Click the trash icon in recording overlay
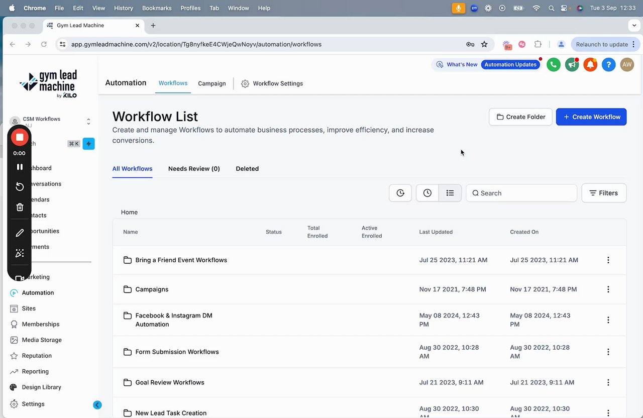The width and height of the screenshot is (643, 418). coord(20,207)
